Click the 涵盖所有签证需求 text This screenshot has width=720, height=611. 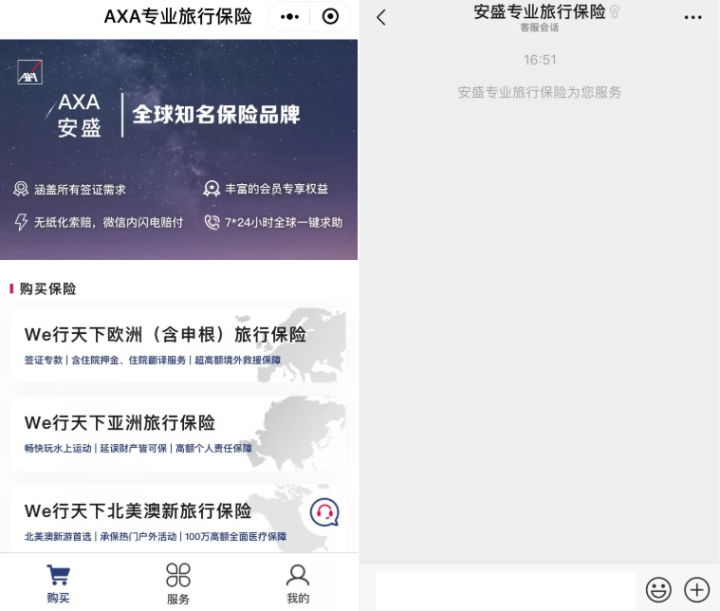pos(80,189)
